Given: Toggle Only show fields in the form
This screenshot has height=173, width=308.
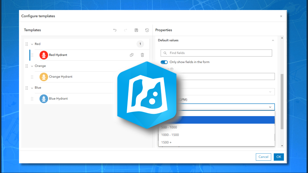Looking at the screenshot, I should [164, 62].
